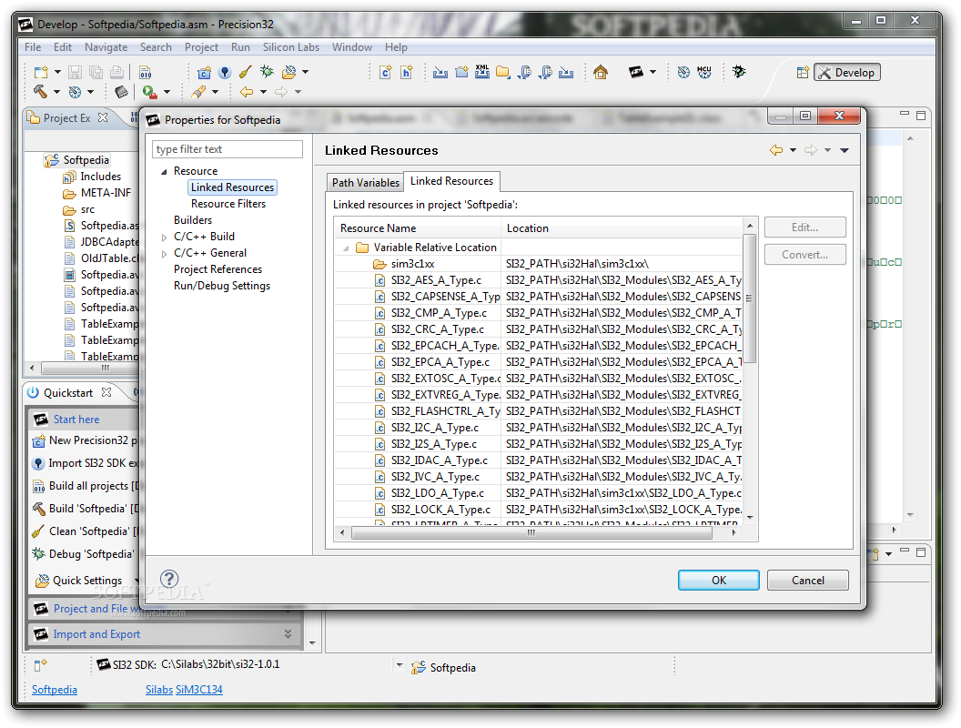Click the chip/flash programmer toolbar icon

(x=121, y=92)
